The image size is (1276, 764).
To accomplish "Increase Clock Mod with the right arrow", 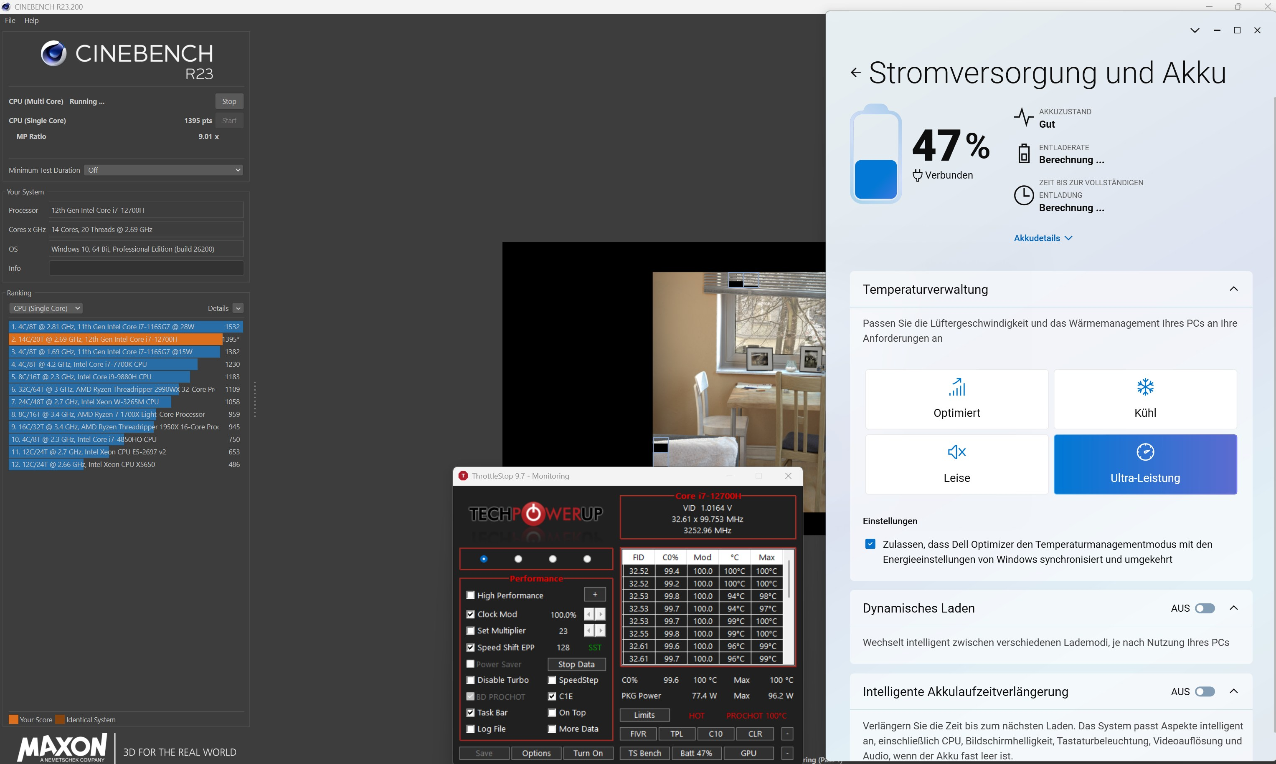I will 600,614.
